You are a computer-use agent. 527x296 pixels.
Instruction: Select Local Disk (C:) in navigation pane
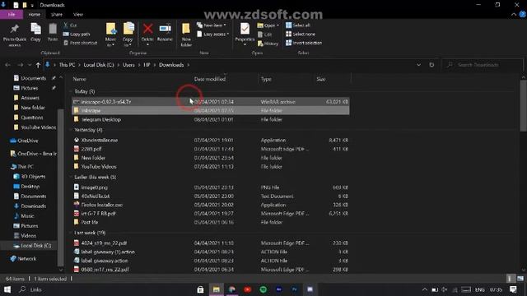point(35,245)
